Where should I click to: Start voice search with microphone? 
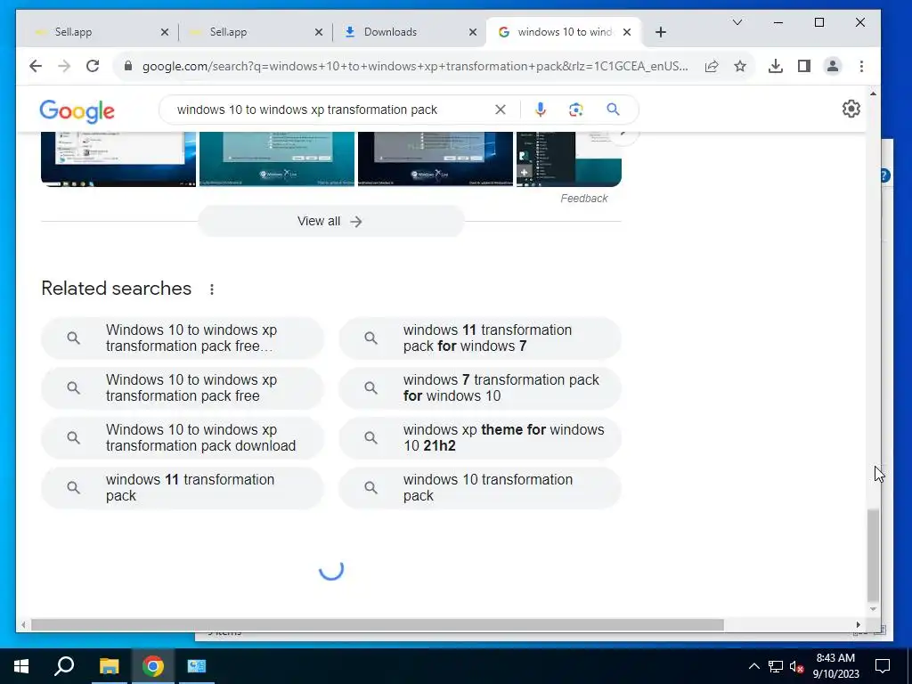coord(541,110)
